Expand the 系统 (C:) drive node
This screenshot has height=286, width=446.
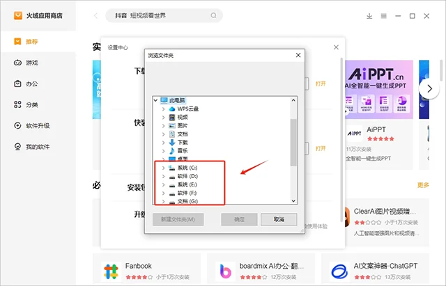(163, 168)
